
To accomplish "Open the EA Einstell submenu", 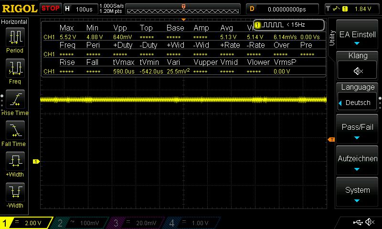I will tap(357, 35).
